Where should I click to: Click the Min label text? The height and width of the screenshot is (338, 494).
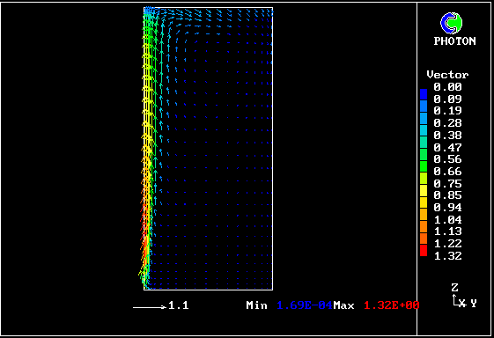[256, 305]
